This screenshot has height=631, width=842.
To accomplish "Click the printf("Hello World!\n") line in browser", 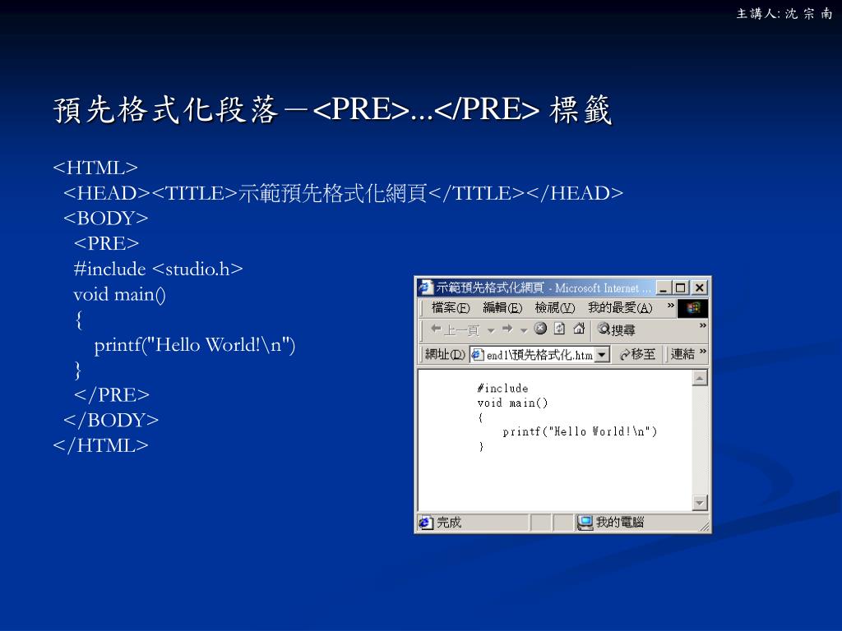I will (580, 431).
